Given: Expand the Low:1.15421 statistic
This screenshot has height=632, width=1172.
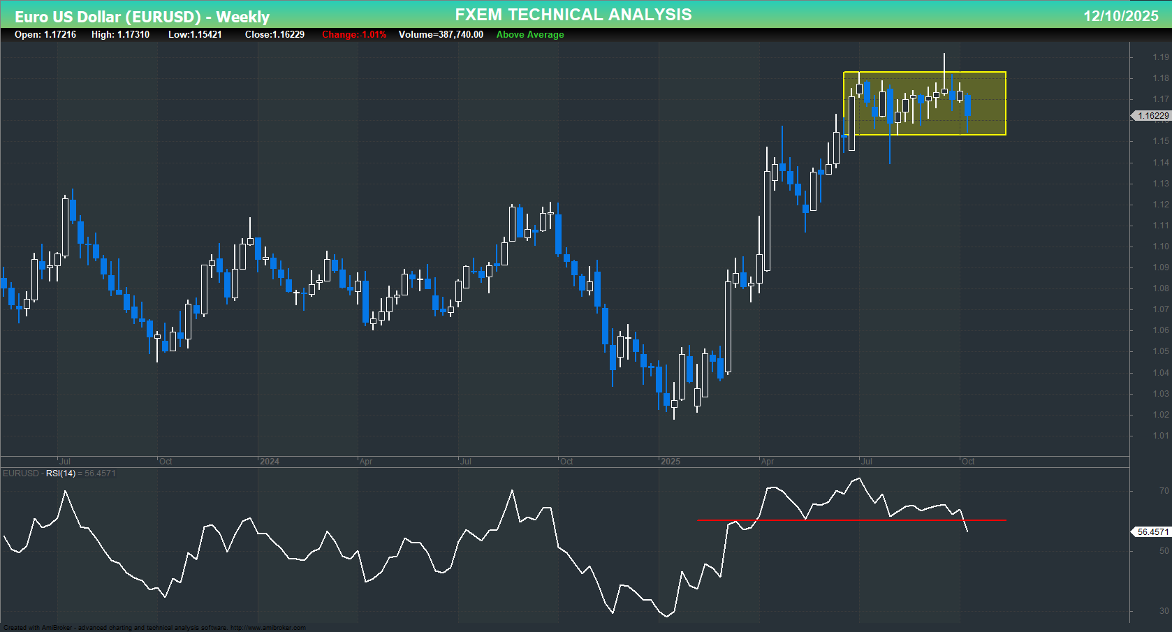Looking at the screenshot, I should (194, 34).
